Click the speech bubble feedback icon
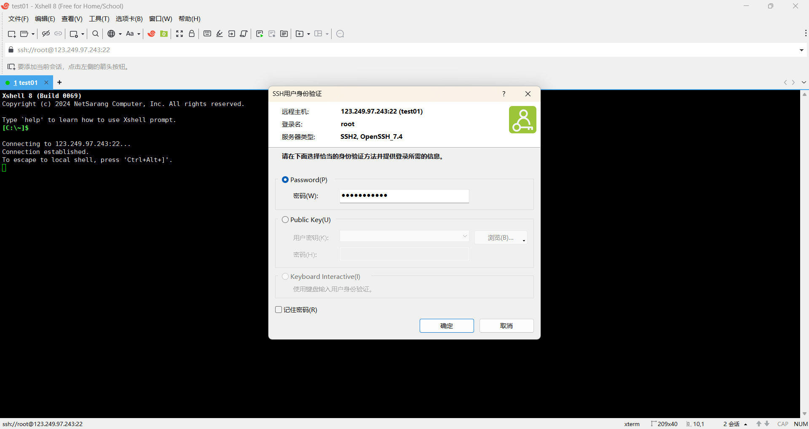The height and width of the screenshot is (429, 809). coord(340,34)
